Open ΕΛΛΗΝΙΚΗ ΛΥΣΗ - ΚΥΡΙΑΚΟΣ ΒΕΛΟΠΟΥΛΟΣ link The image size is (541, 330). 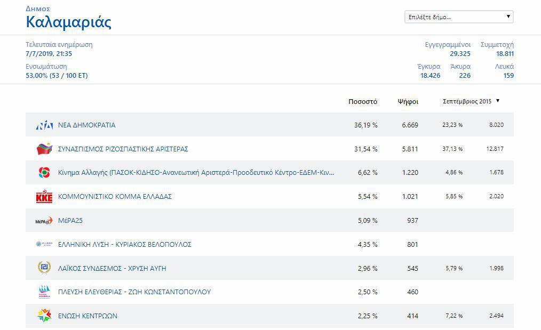click(124, 245)
